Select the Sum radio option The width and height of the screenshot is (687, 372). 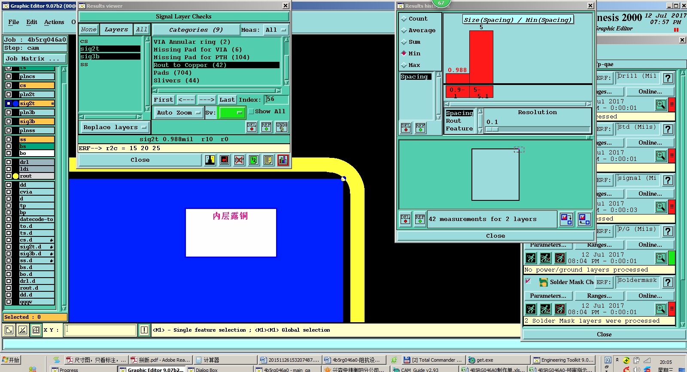tap(404, 42)
